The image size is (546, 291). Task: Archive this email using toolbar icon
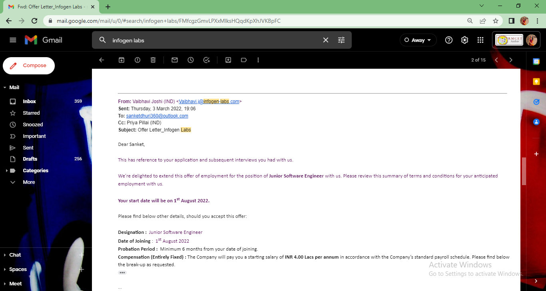click(x=122, y=60)
